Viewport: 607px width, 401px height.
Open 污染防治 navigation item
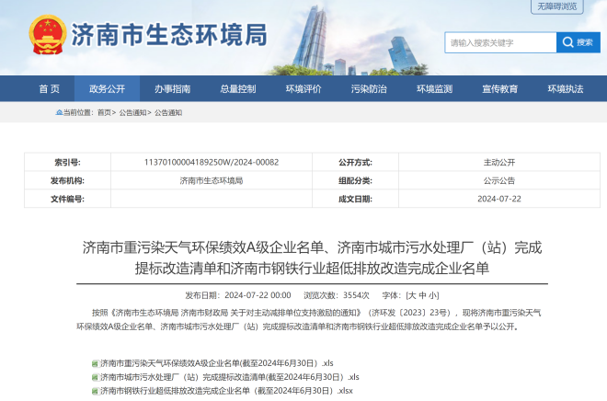pyautogui.click(x=368, y=89)
